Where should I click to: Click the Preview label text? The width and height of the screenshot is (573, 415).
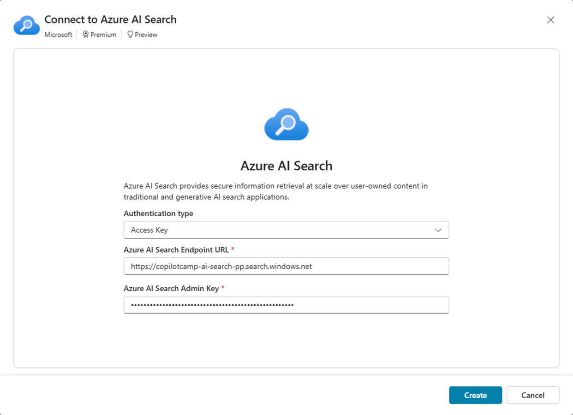(x=146, y=35)
